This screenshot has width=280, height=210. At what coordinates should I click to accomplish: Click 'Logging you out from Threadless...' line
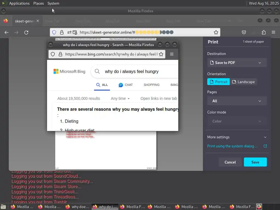click(45, 197)
